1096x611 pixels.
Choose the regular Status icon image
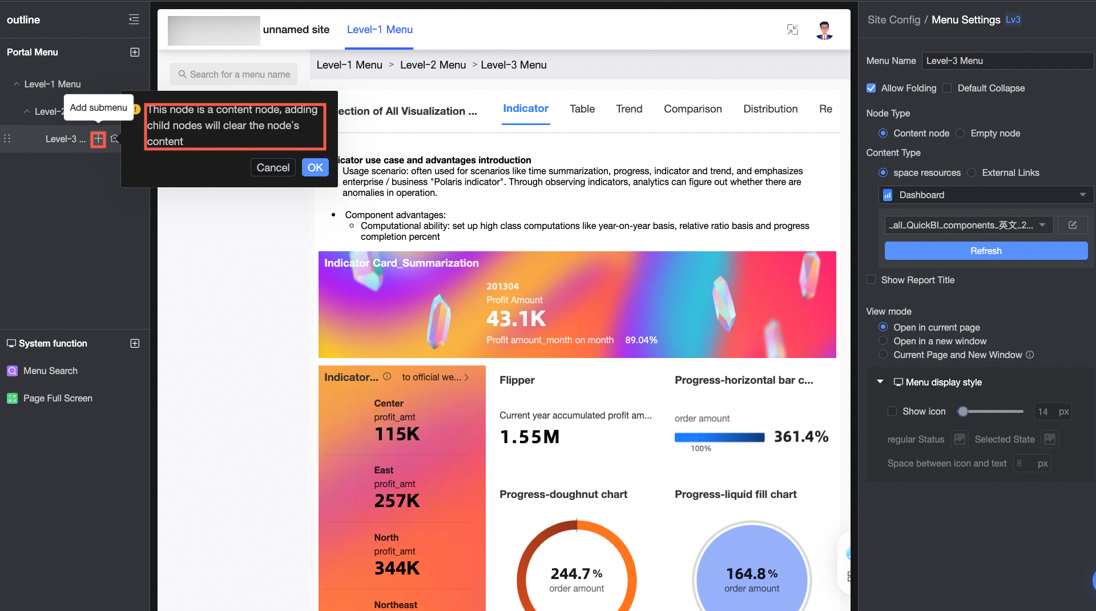960,439
